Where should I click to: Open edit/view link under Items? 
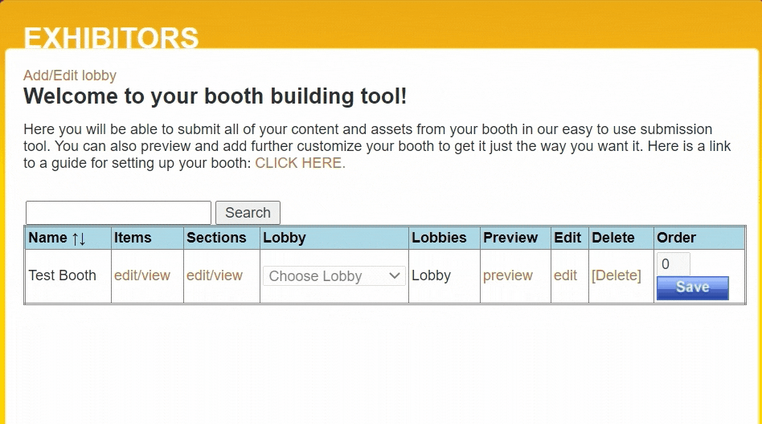tap(142, 275)
